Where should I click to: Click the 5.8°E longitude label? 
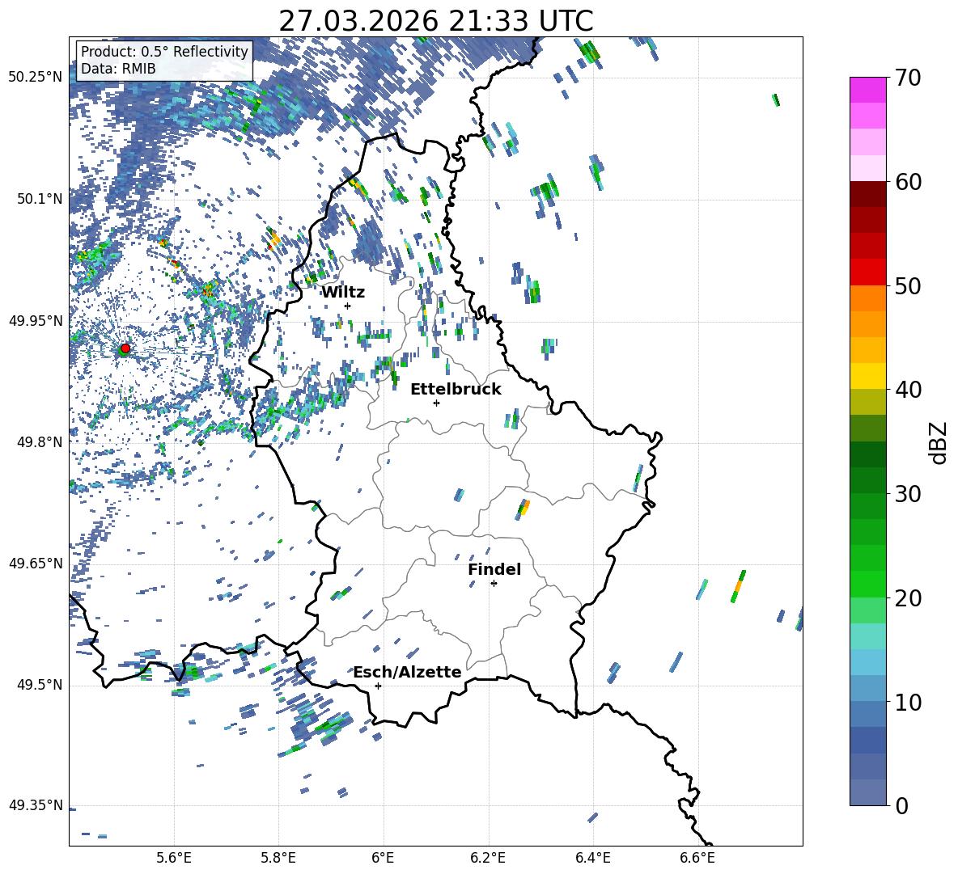278,858
